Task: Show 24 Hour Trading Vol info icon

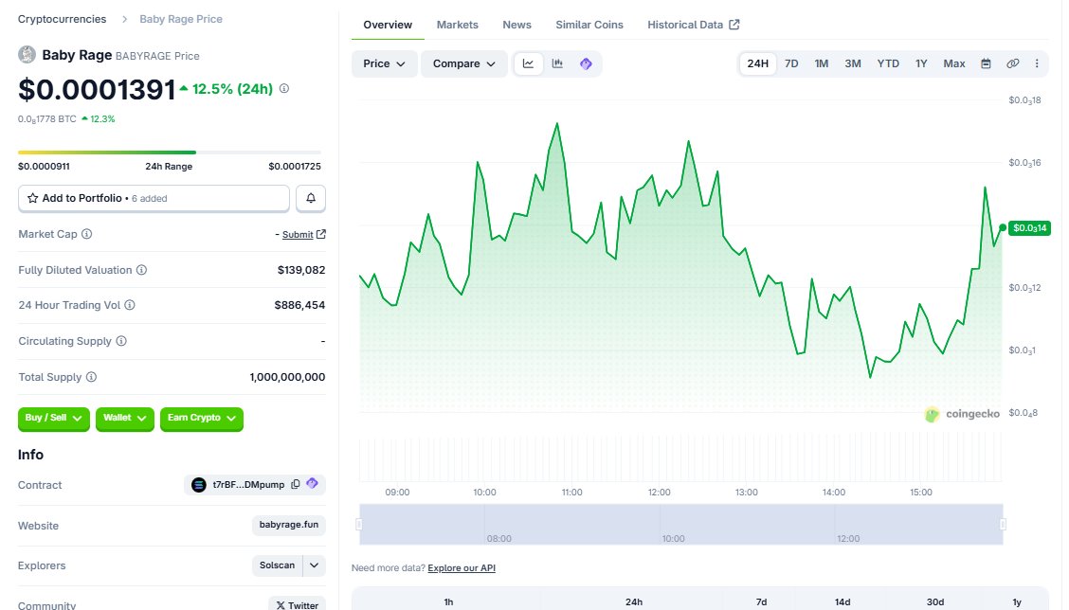Action: pyautogui.click(x=130, y=305)
